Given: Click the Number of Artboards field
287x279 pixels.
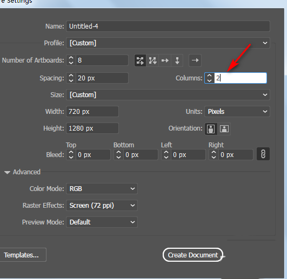Looking at the screenshot, I should (x=102, y=60).
